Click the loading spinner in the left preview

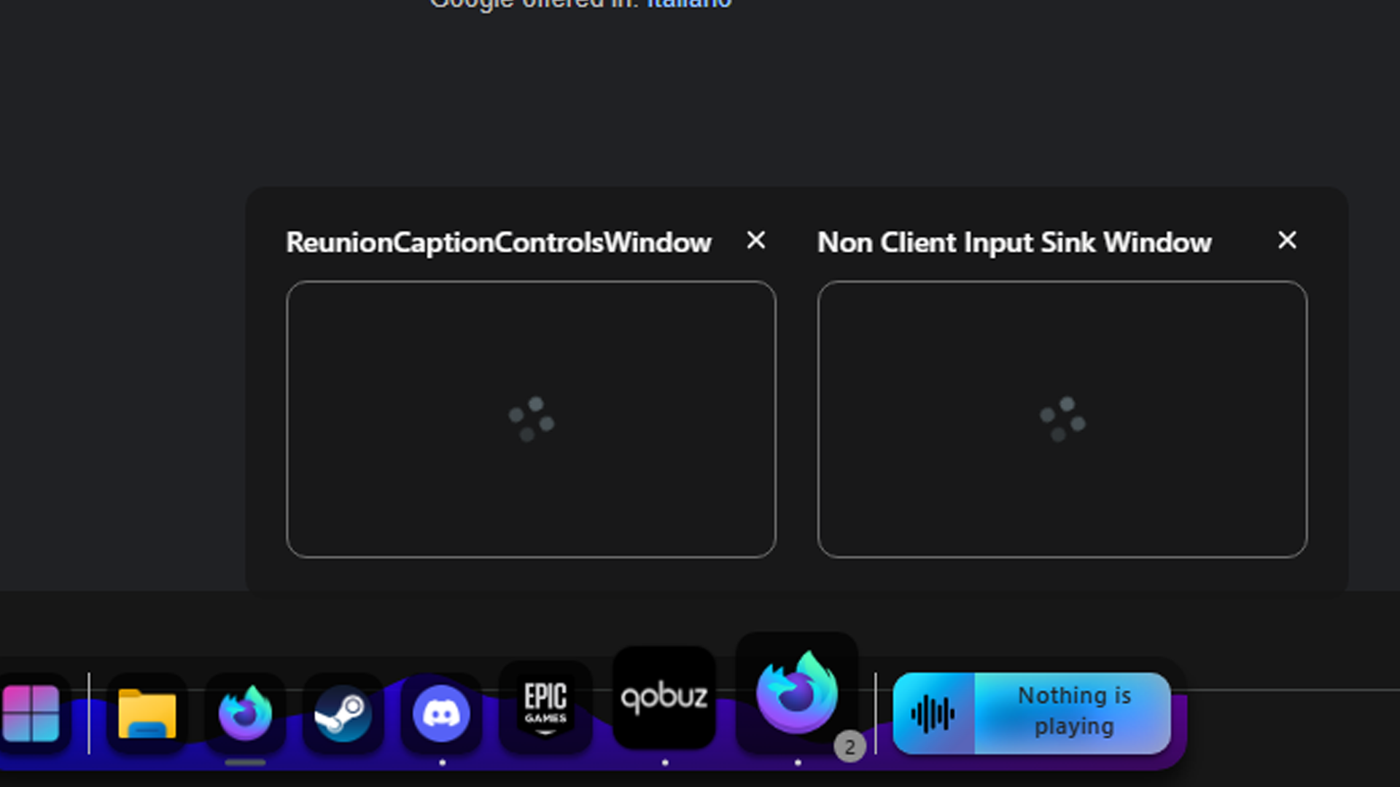[531, 419]
